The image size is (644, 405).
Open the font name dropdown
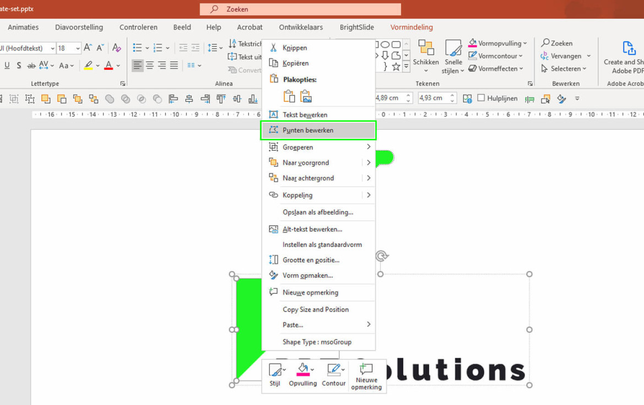point(52,48)
